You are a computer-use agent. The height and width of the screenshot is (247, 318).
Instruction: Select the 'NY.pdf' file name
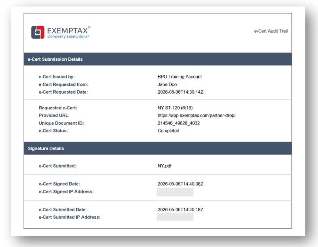pos(164,166)
